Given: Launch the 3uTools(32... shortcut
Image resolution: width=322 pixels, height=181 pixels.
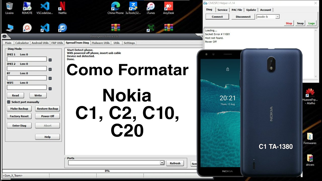Looking at the screenshot, I should click(133, 8).
